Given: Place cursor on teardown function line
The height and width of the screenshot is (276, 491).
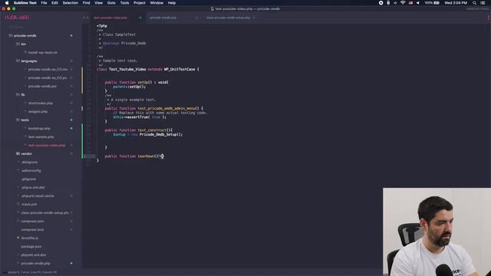Looking at the screenshot, I should click(134, 156).
